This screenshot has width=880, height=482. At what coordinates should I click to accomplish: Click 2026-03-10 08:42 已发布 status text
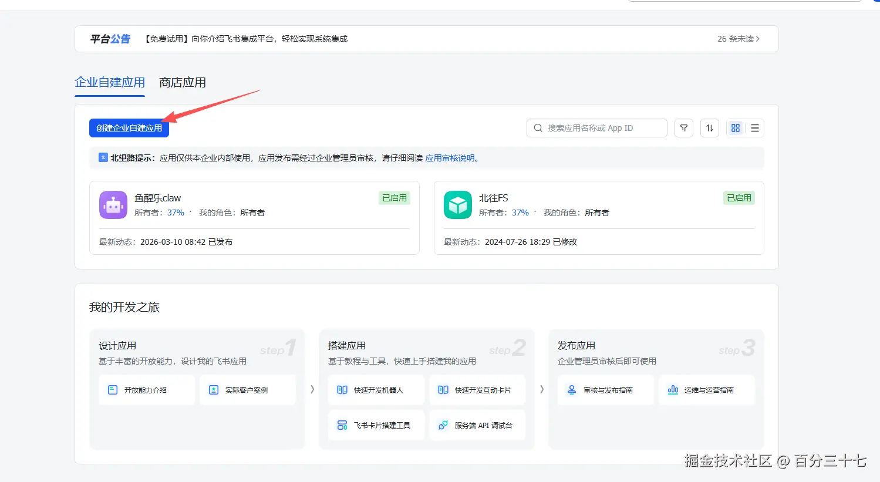186,242
